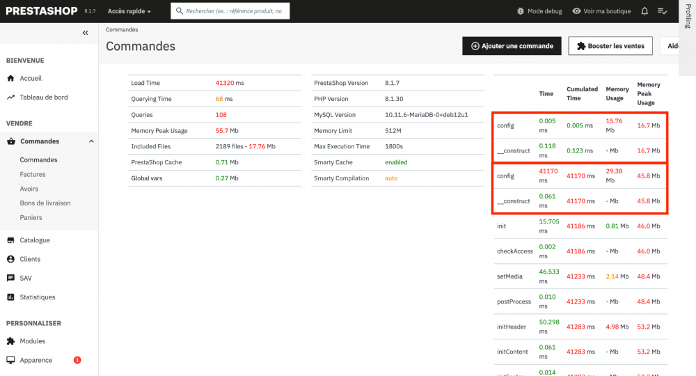This screenshot has width=696, height=376.
Task: Click the setMedia row label
Action: (509, 276)
